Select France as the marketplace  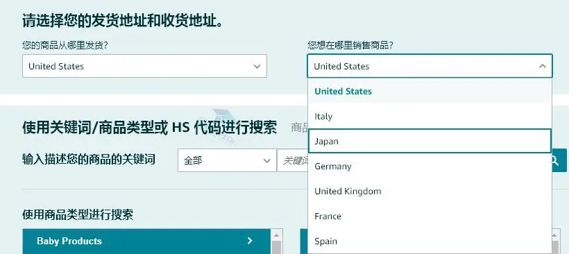click(430, 217)
